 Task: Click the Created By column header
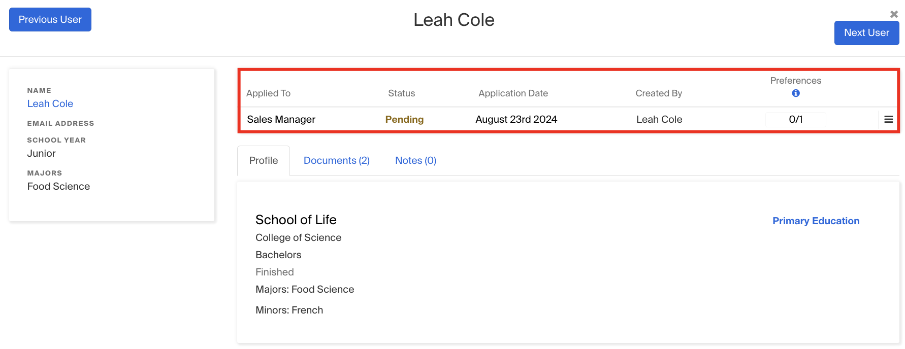659,93
